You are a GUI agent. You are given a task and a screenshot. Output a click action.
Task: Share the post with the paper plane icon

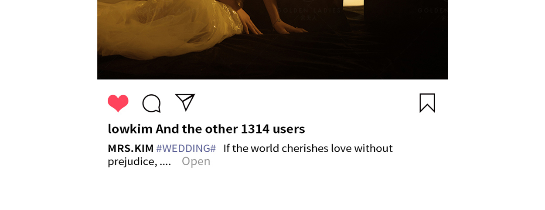tap(185, 103)
